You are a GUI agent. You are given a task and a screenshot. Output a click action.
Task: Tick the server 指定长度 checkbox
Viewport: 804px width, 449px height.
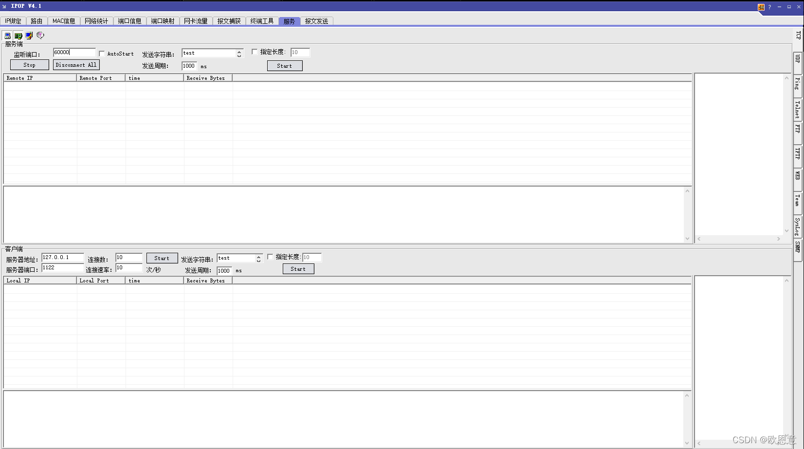coord(255,52)
